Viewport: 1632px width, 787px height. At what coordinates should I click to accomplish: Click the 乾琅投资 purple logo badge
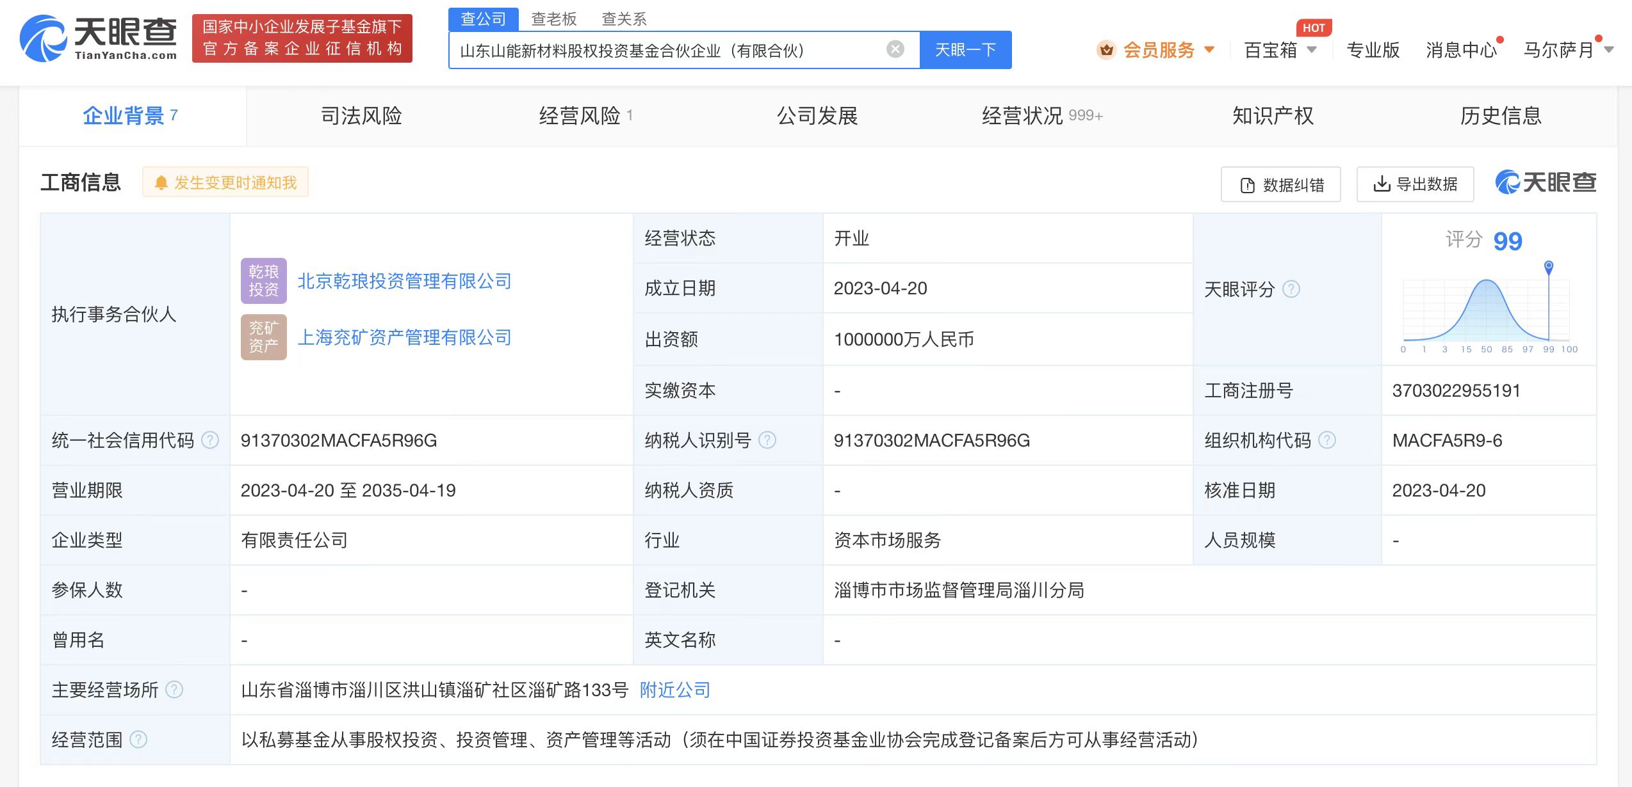coord(264,281)
